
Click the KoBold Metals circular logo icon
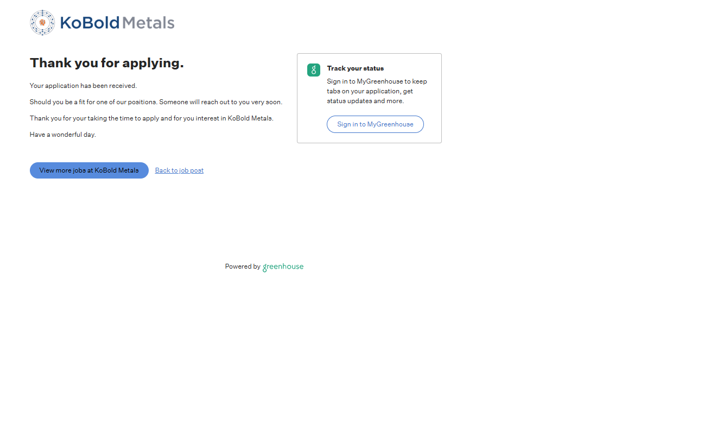click(x=42, y=23)
